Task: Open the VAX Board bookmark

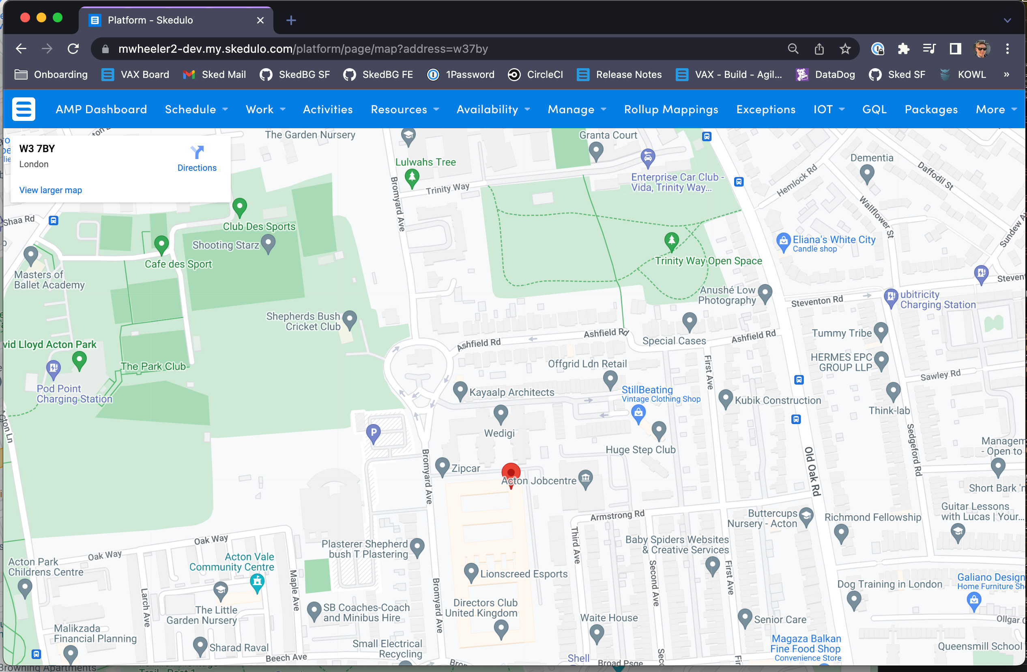Action: [135, 74]
